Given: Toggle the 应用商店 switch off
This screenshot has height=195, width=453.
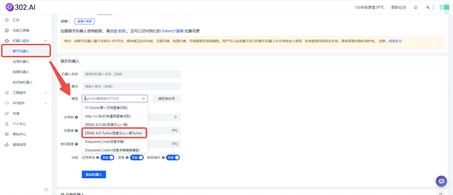Looking at the screenshot, I should pyautogui.click(x=107, y=158).
